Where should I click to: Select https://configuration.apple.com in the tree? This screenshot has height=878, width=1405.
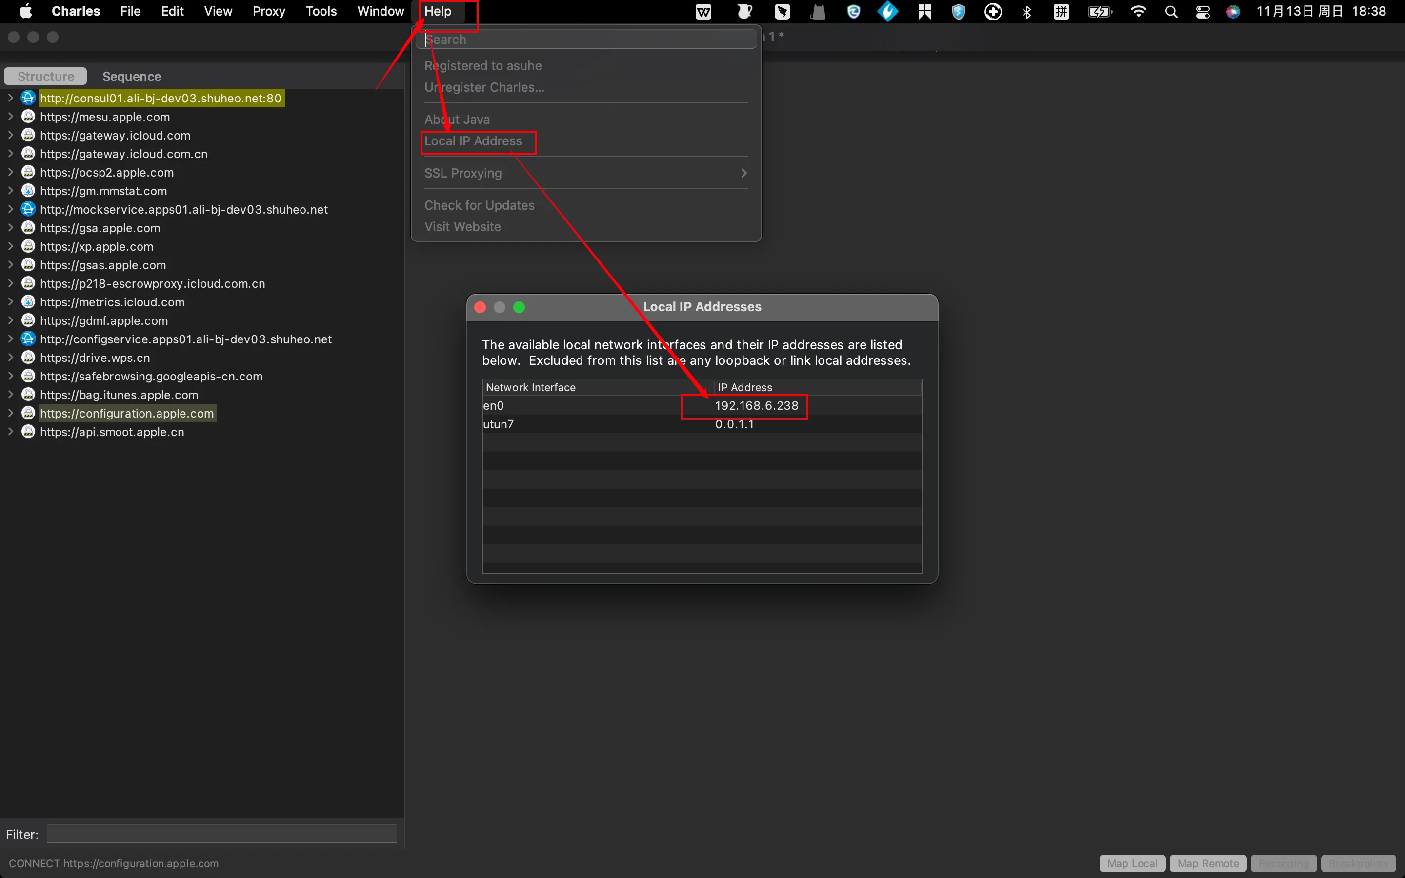[x=127, y=413]
